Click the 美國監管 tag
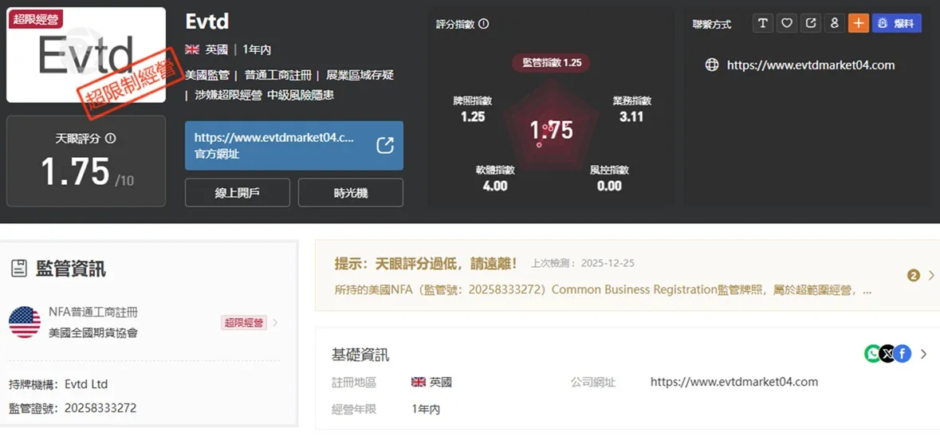Screen dimensions: 940x436 pos(207,76)
